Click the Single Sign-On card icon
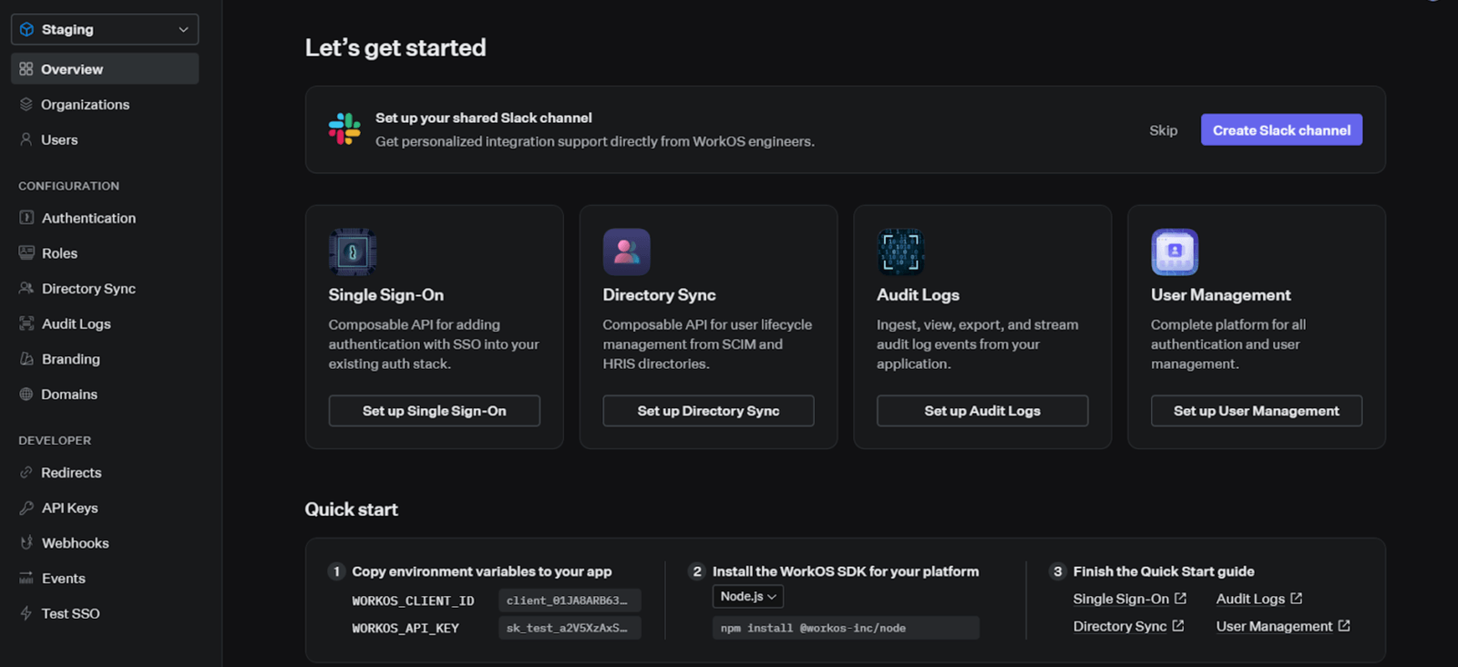The width and height of the screenshot is (1458, 667). (353, 251)
